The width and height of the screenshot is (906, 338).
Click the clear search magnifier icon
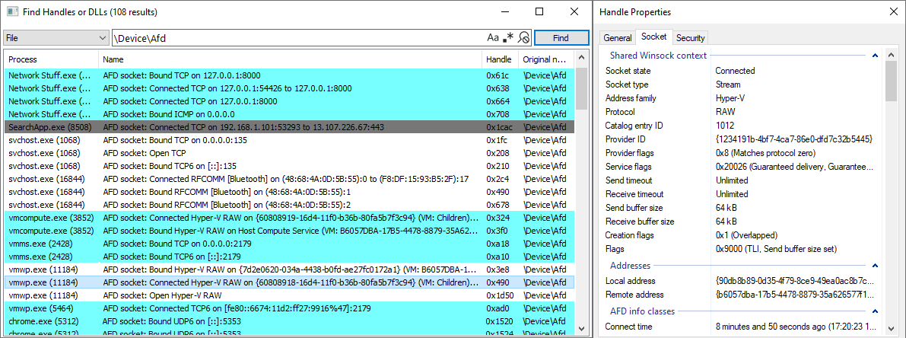click(x=523, y=38)
